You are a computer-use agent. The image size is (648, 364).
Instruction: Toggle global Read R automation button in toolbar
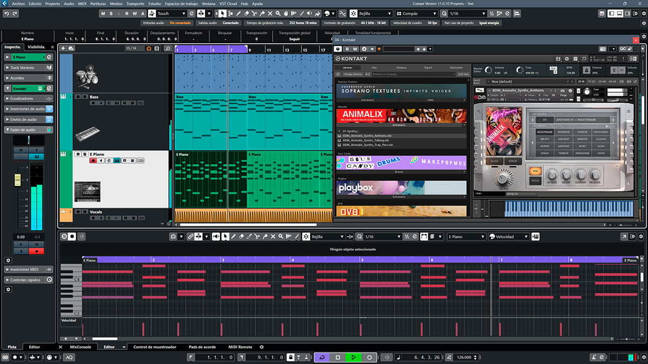pos(126,13)
